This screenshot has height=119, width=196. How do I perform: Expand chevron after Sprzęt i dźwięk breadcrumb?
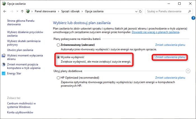coord(82,11)
